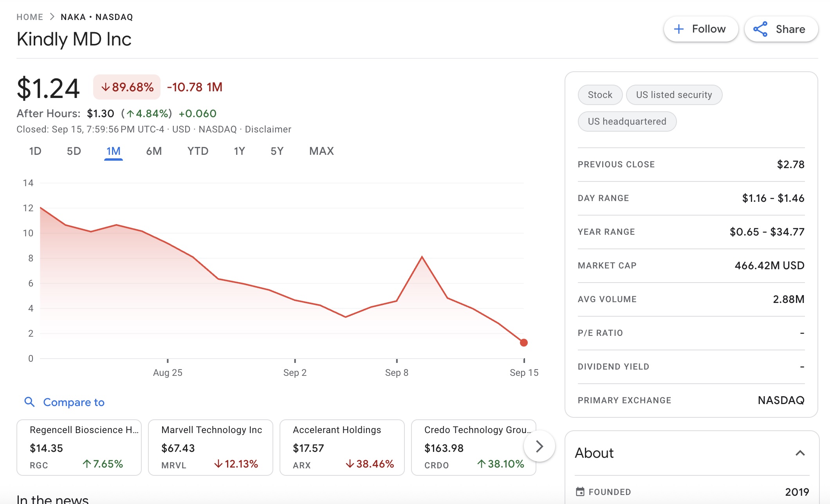
Task: Click the Compare to magnifier icon
Action: (29, 402)
